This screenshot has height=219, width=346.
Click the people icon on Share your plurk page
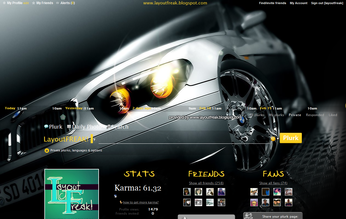coord(249,216)
